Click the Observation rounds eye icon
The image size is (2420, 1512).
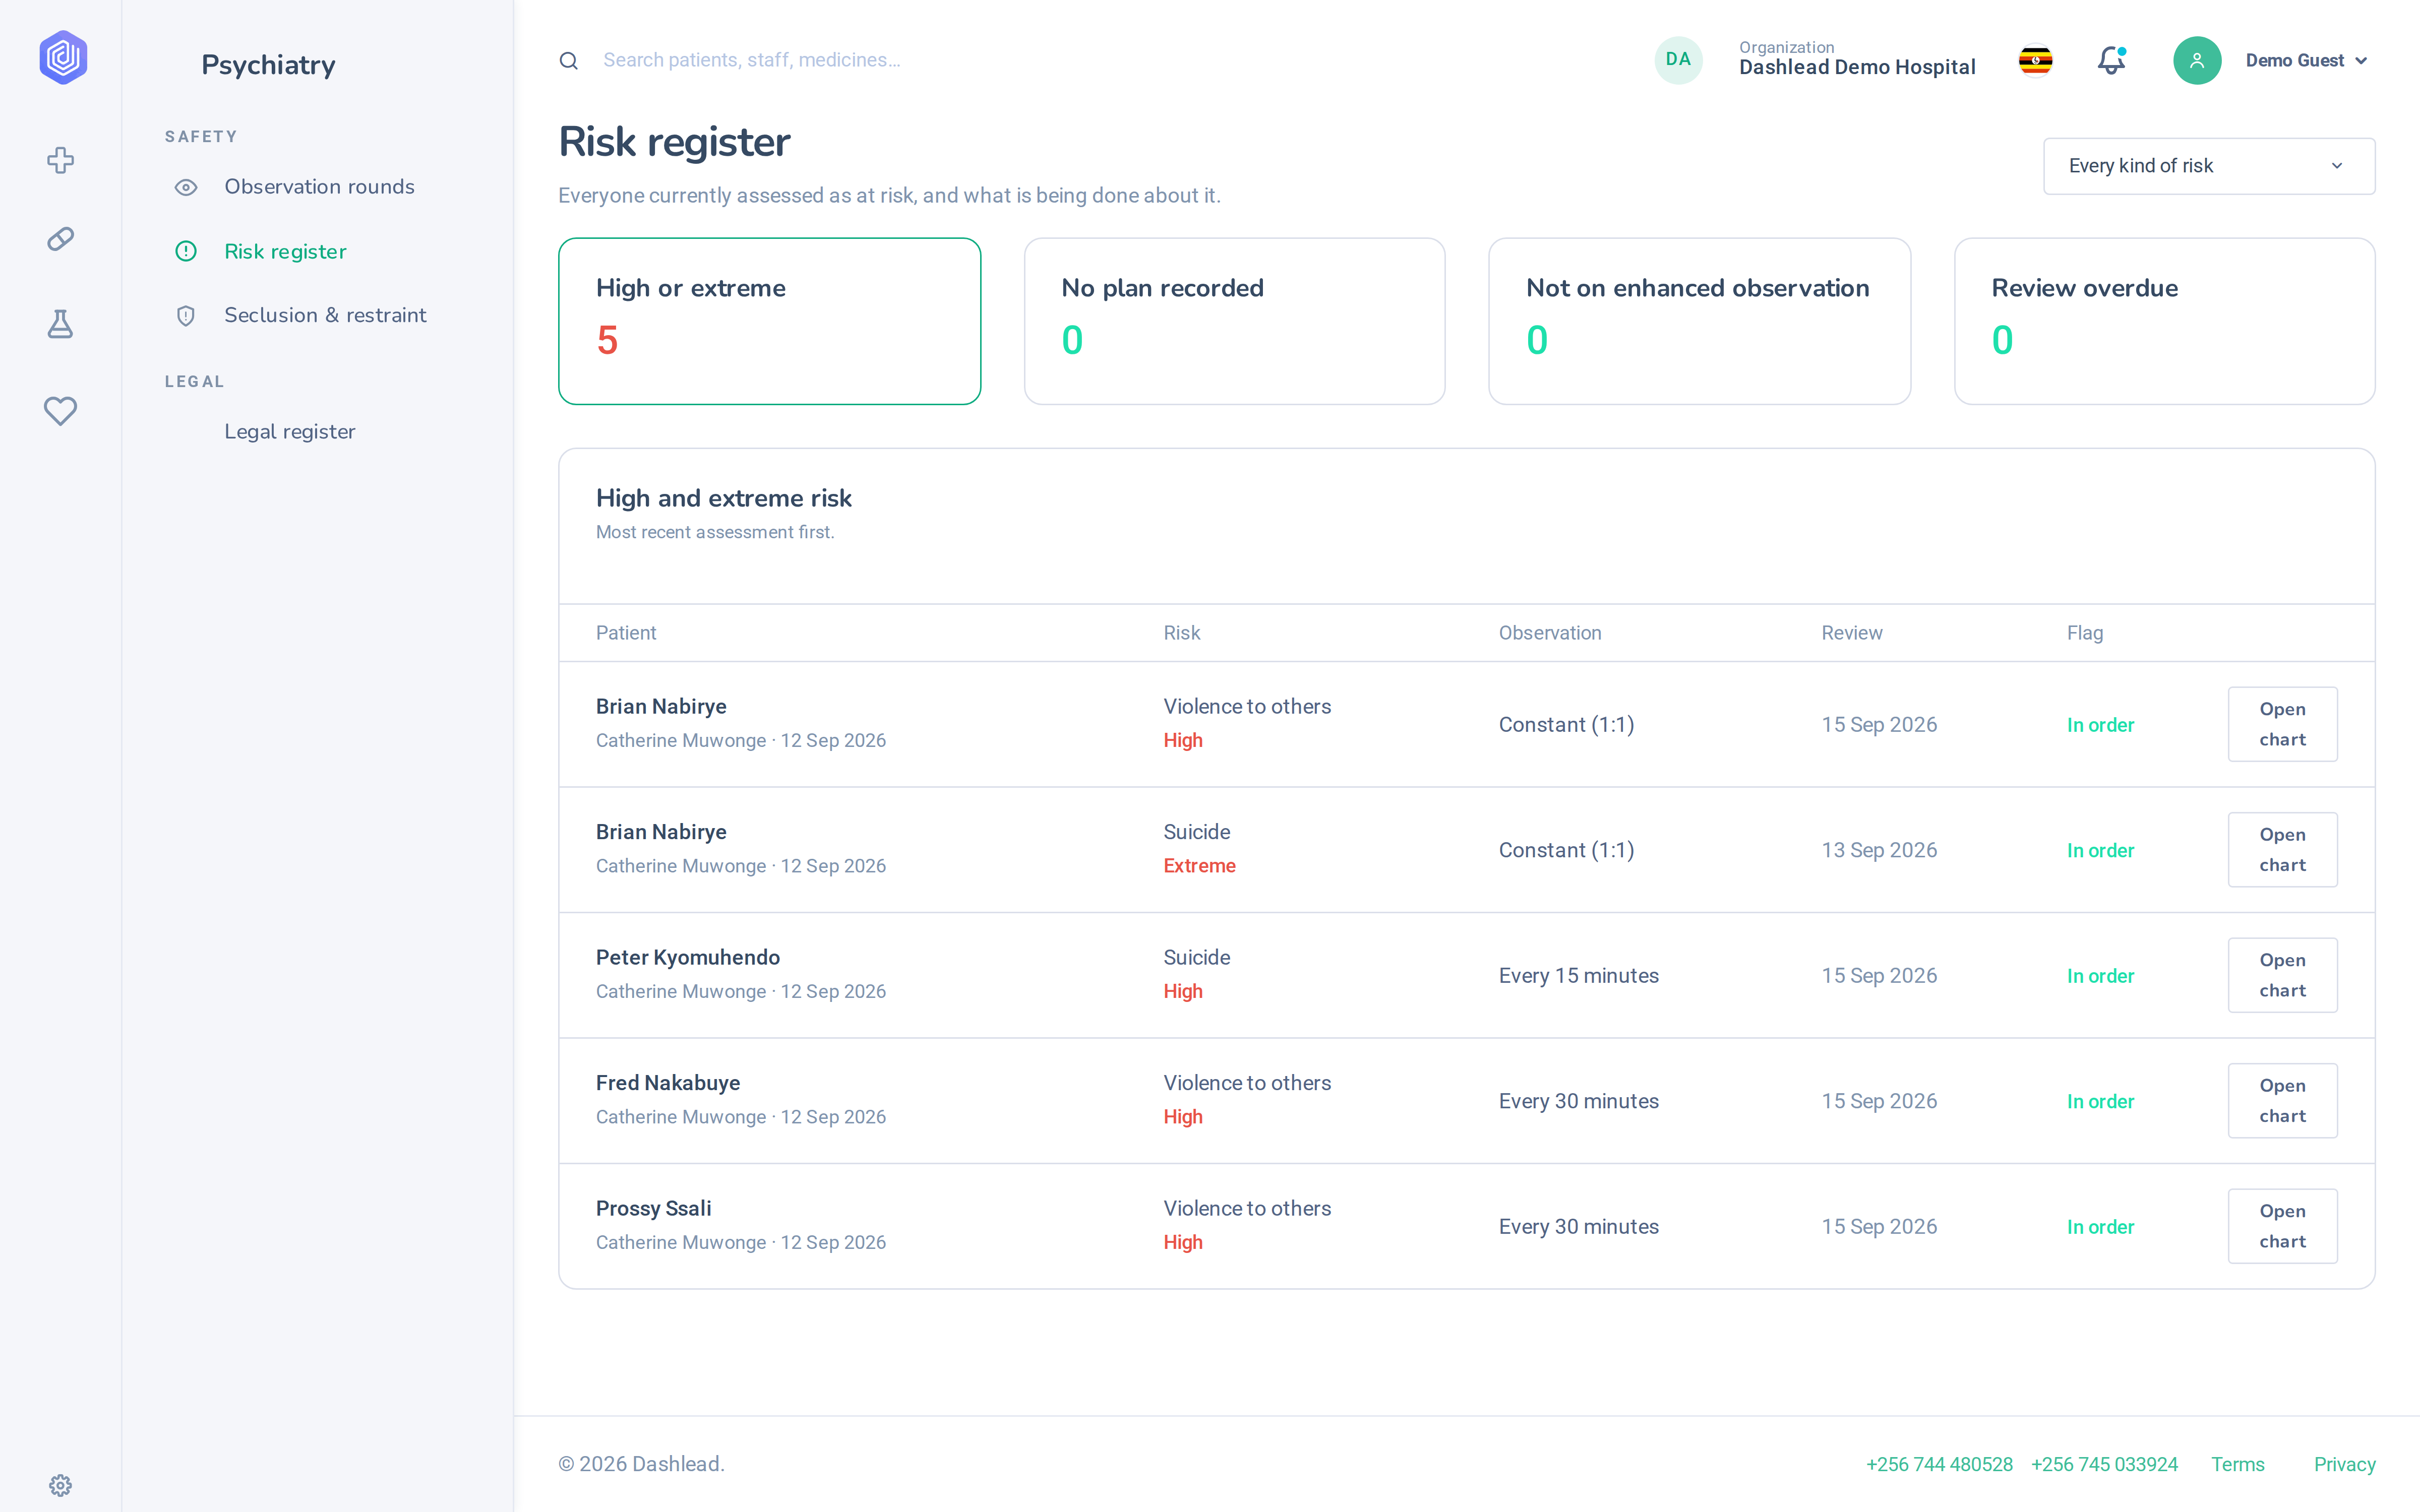[x=186, y=187]
